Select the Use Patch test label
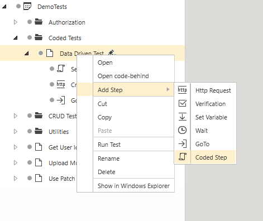263x221 pixels. click(62, 179)
